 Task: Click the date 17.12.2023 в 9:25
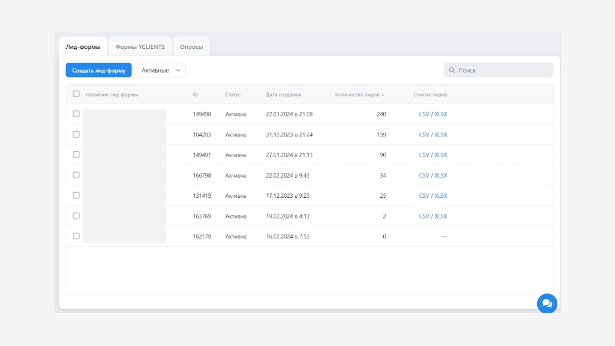tap(288, 196)
